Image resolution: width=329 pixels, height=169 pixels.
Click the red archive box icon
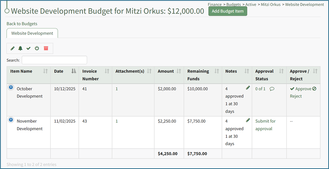(x=46, y=48)
